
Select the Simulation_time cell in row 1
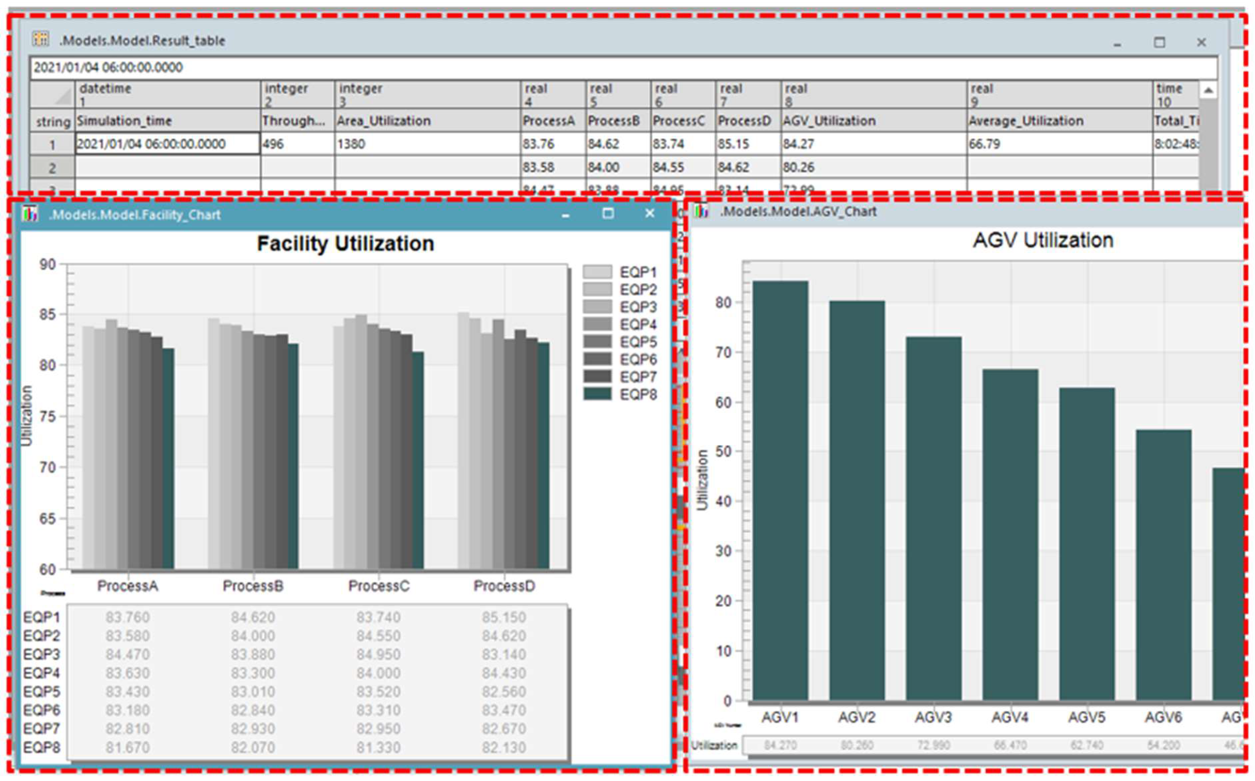[167, 144]
